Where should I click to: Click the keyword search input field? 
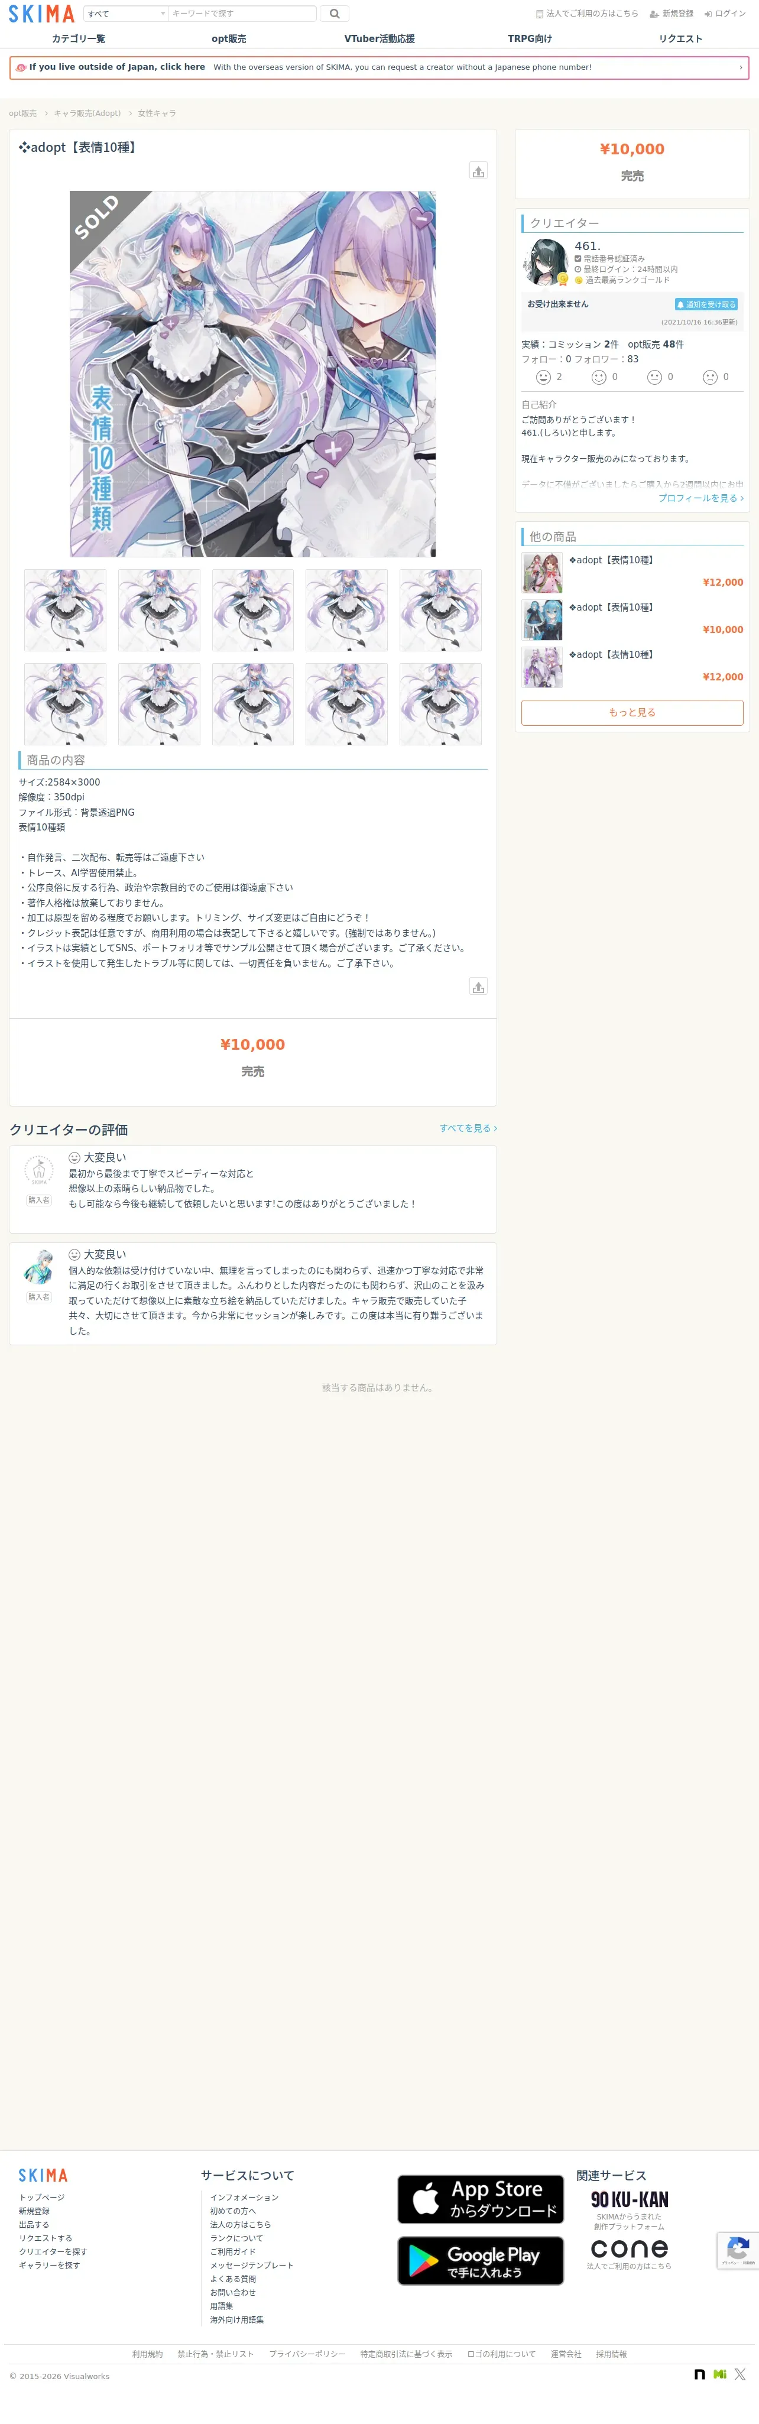coord(242,13)
